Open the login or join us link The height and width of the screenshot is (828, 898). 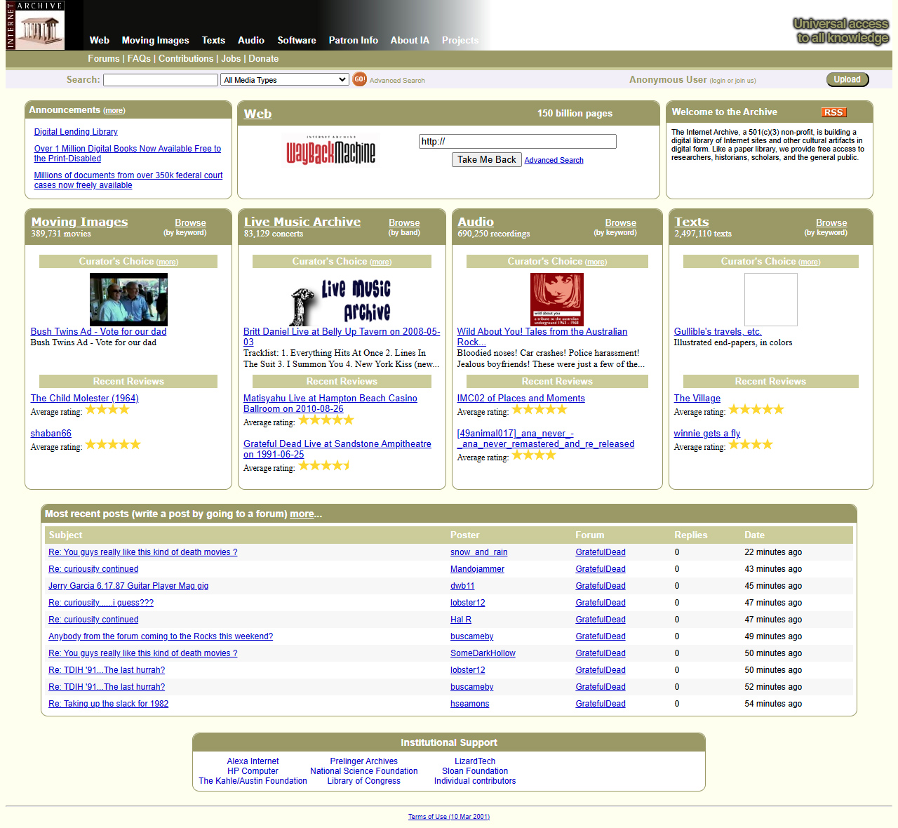click(732, 81)
